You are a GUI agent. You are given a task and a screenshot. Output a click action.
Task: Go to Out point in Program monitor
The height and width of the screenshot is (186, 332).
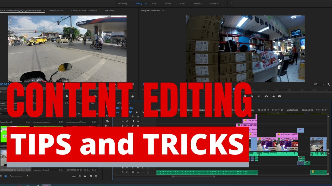[x=258, y=96]
